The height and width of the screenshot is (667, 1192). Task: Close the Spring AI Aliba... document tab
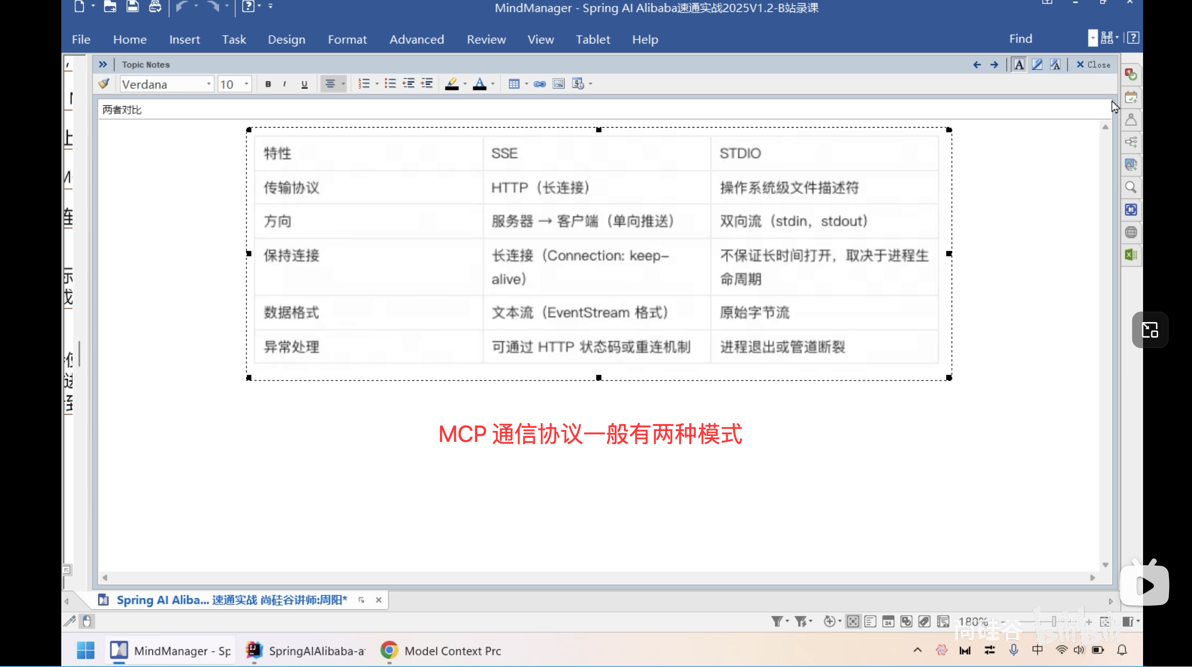tap(379, 600)
